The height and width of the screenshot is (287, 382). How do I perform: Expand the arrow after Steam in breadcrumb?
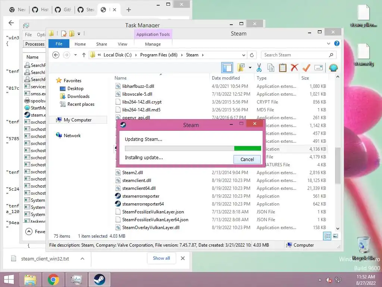point(203,55)
